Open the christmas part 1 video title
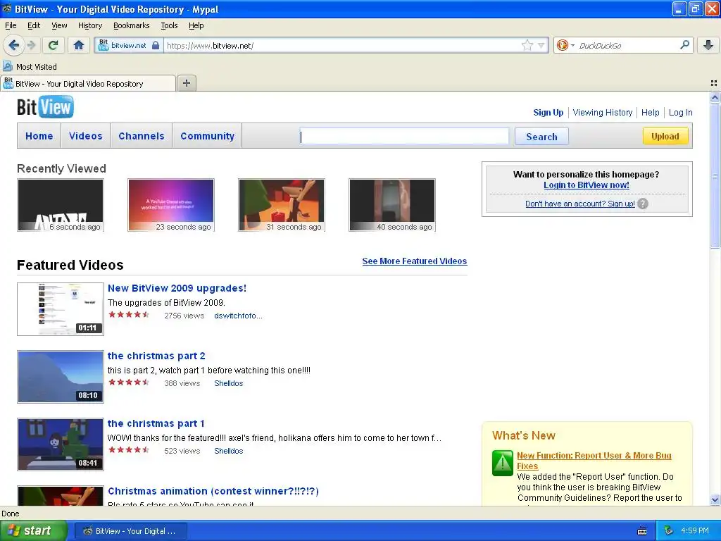Image resolution: width=721 pixels, height=541 pixels. [x=156, y=423]
